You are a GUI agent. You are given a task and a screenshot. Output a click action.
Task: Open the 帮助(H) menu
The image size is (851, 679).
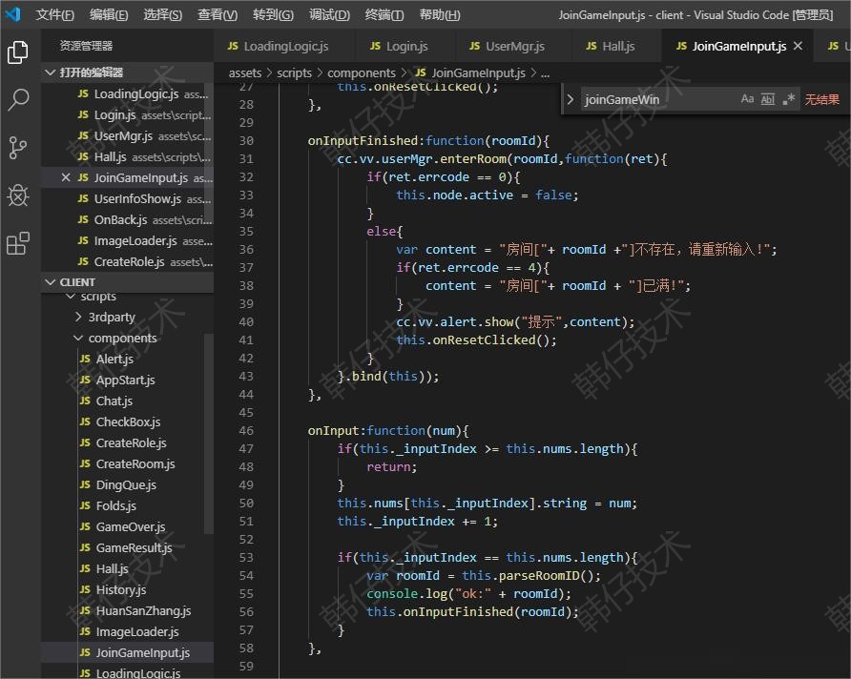click(440, 14)
